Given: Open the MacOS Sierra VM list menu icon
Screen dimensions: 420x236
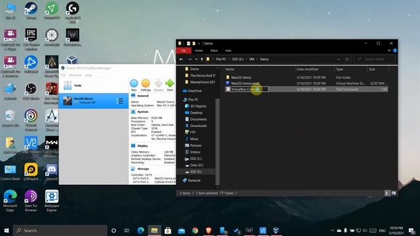Looking at the screenshot, I should pos(119,100).
